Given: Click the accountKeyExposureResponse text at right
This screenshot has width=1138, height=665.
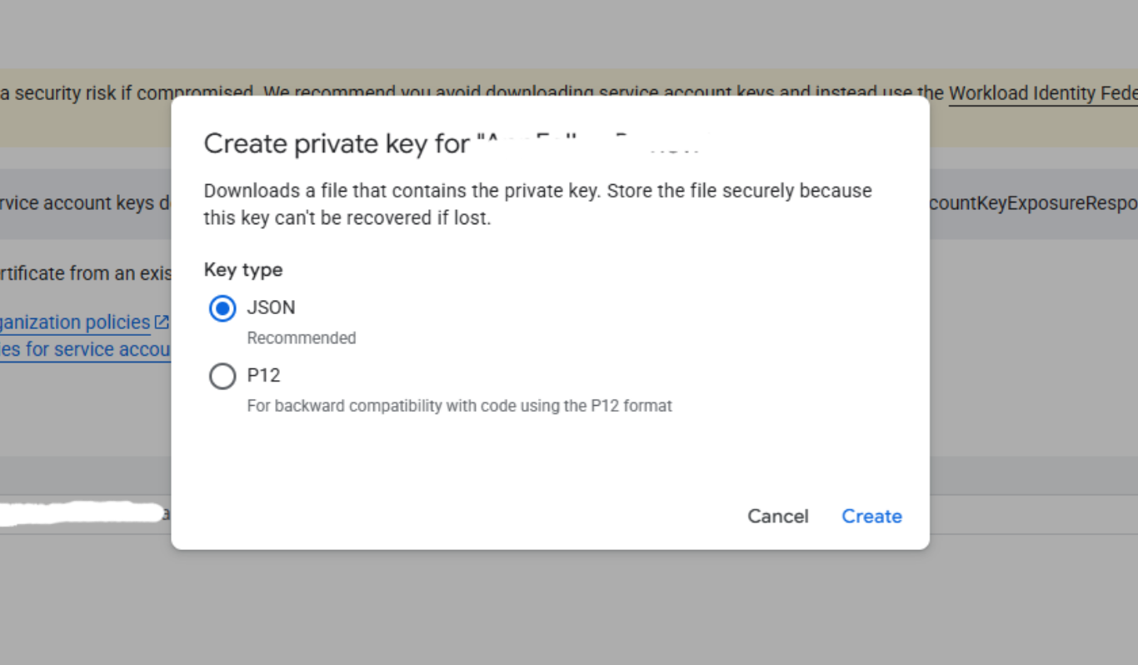Looking at the screenshot, I should (x=1033, y=204).
